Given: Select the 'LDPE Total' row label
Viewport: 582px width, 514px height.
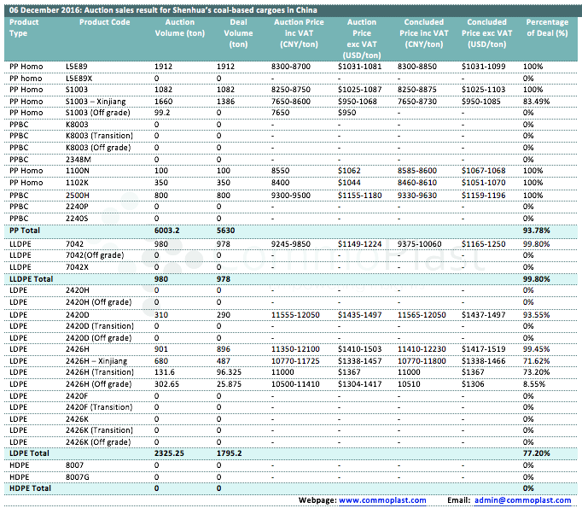Looking at the screenshot, I should [x=28, y=452].
